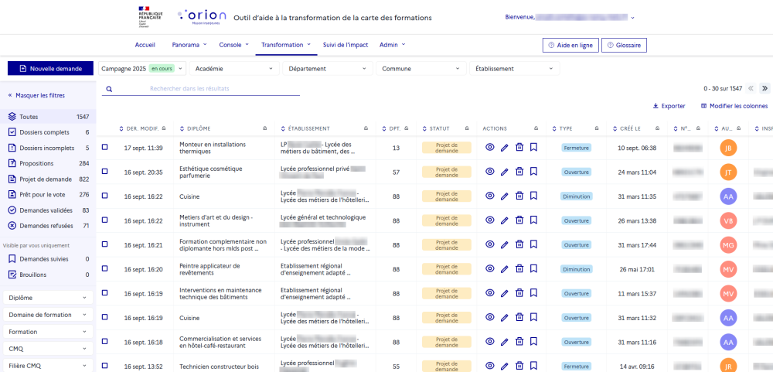The height and width of the screenshot is (372, 773).
Task: Focus the Rechercher dans les résultats field
Action: tap(201, 89)
